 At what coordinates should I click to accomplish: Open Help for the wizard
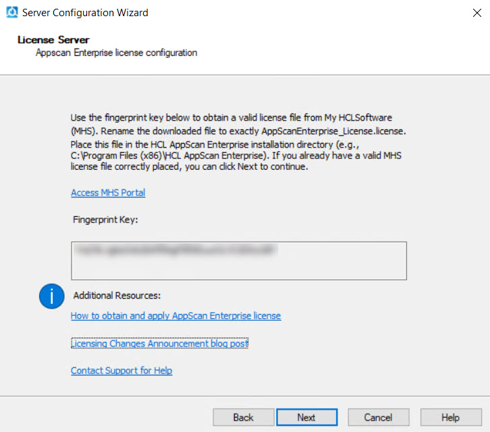(x=450, y=417)
